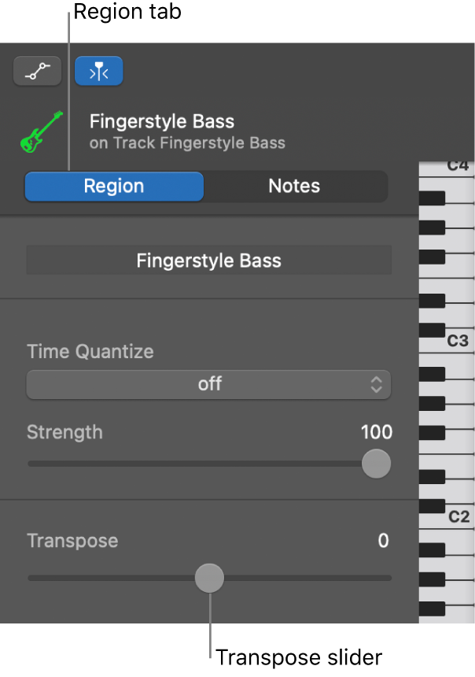Toggle the blue Catch playhead icon
475x677 pixels.
point(98,70)
